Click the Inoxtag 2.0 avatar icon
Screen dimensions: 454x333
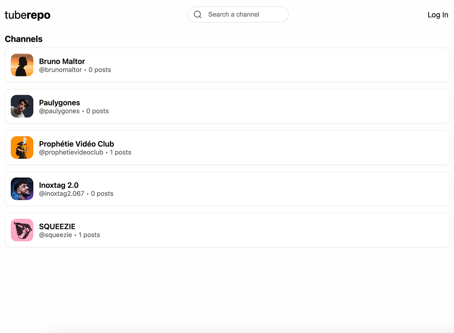tap(22, 188)
